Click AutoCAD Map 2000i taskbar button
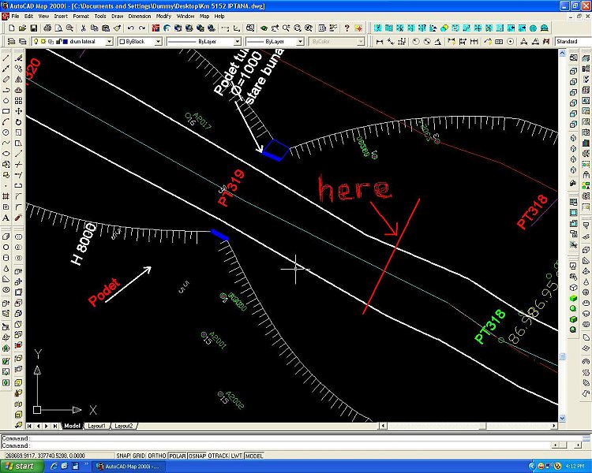592x473 pixels. click(x=126, y=466)
